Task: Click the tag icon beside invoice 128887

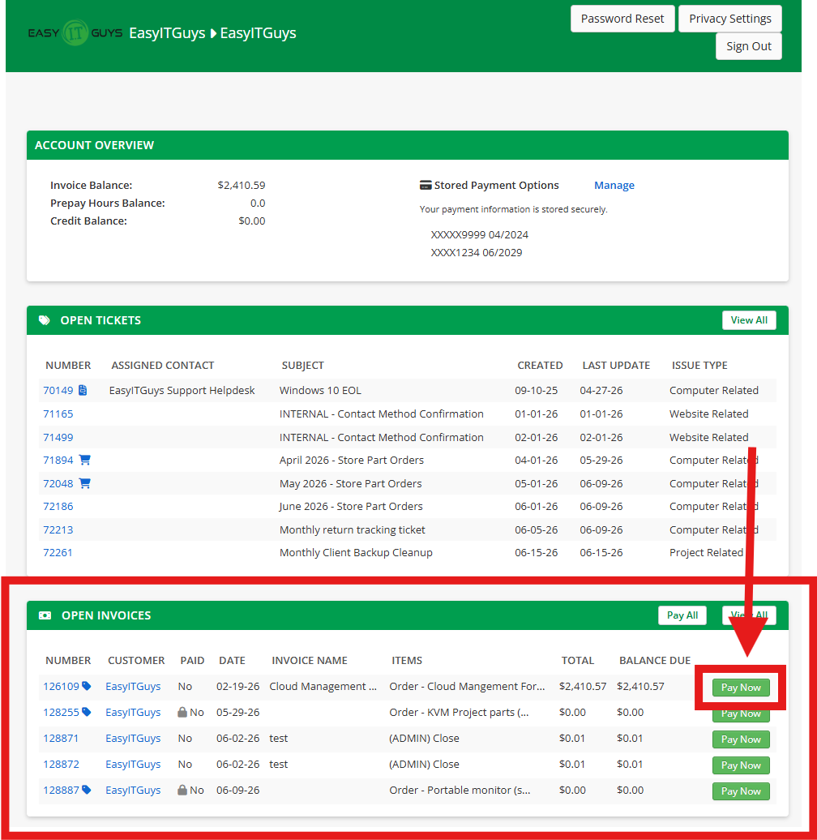Action: pyautogui.click(x=86, y=790)
